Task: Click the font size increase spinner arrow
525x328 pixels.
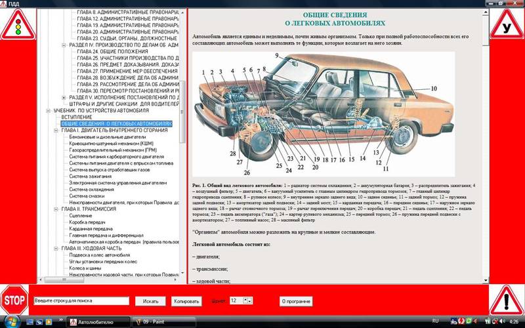Action: tap(245, 299)
